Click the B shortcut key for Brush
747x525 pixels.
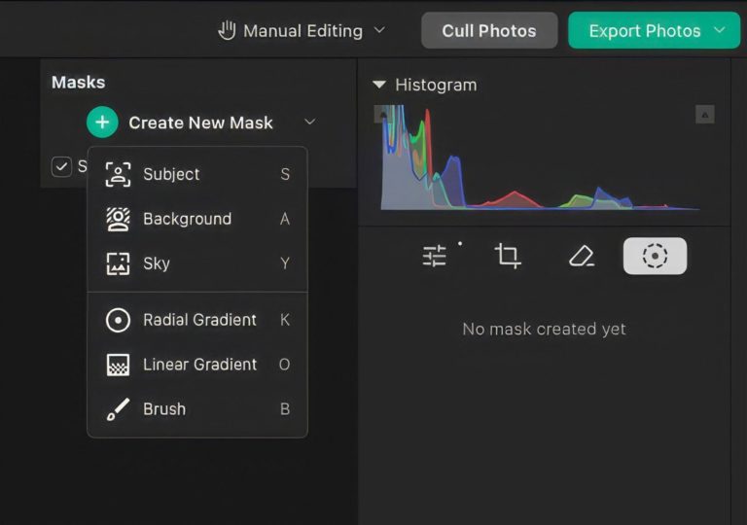285,409
